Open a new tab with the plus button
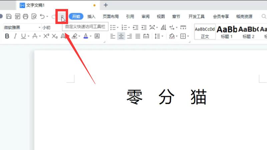267x150 pixels. [106, 5]
